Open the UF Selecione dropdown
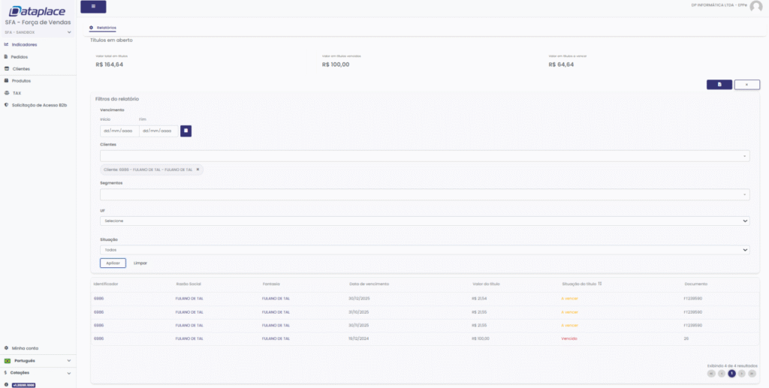 click(424, 221)
